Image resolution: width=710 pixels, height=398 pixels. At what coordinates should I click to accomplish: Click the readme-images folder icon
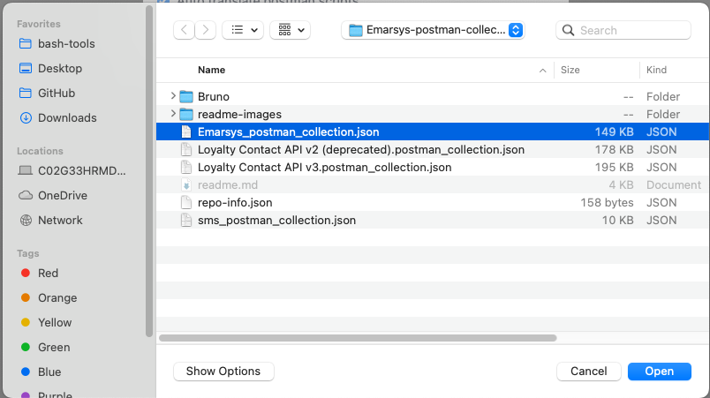click(x=186, y=114)
